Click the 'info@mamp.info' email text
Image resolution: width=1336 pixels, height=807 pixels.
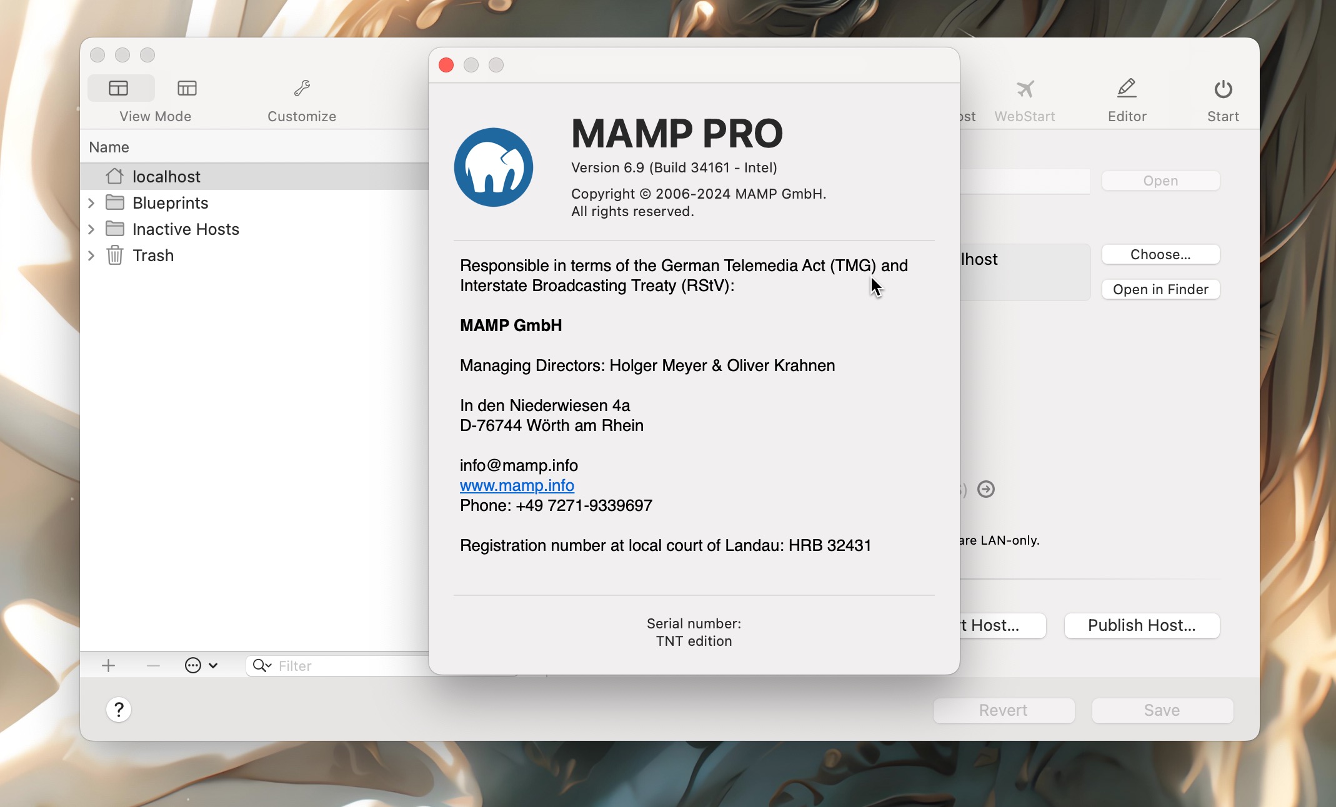coord(519,465)
